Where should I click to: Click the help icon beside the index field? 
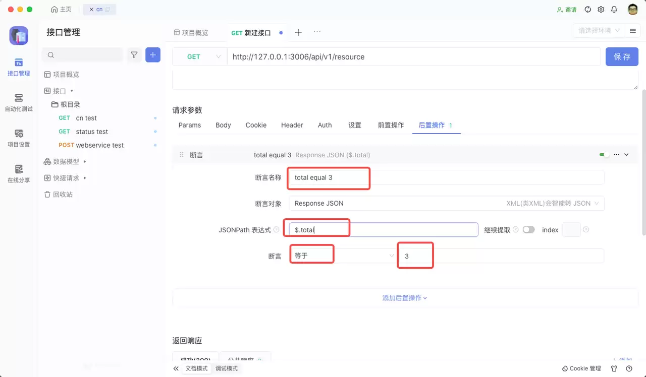586,230
